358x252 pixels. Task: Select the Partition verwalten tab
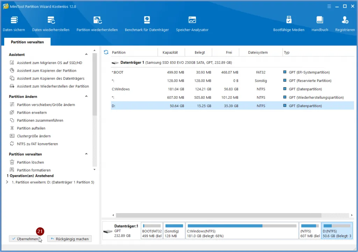[x=27, y=42]
